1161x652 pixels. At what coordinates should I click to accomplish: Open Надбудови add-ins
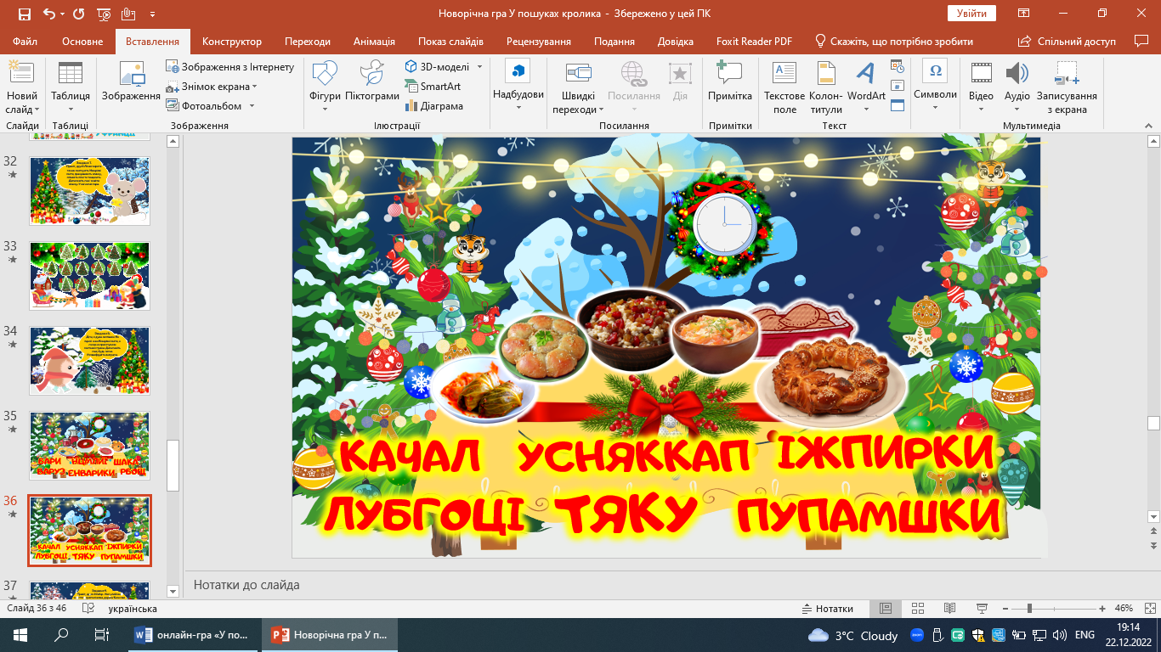coord(518,85)
